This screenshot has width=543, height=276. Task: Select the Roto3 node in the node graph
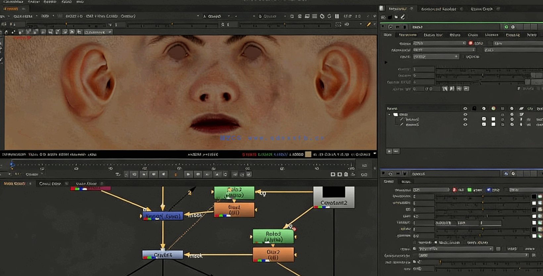point(273,236)
